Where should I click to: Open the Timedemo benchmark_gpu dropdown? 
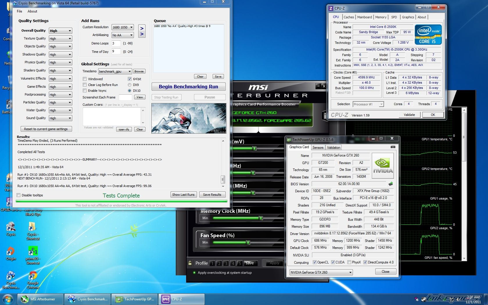pos(115,71)
